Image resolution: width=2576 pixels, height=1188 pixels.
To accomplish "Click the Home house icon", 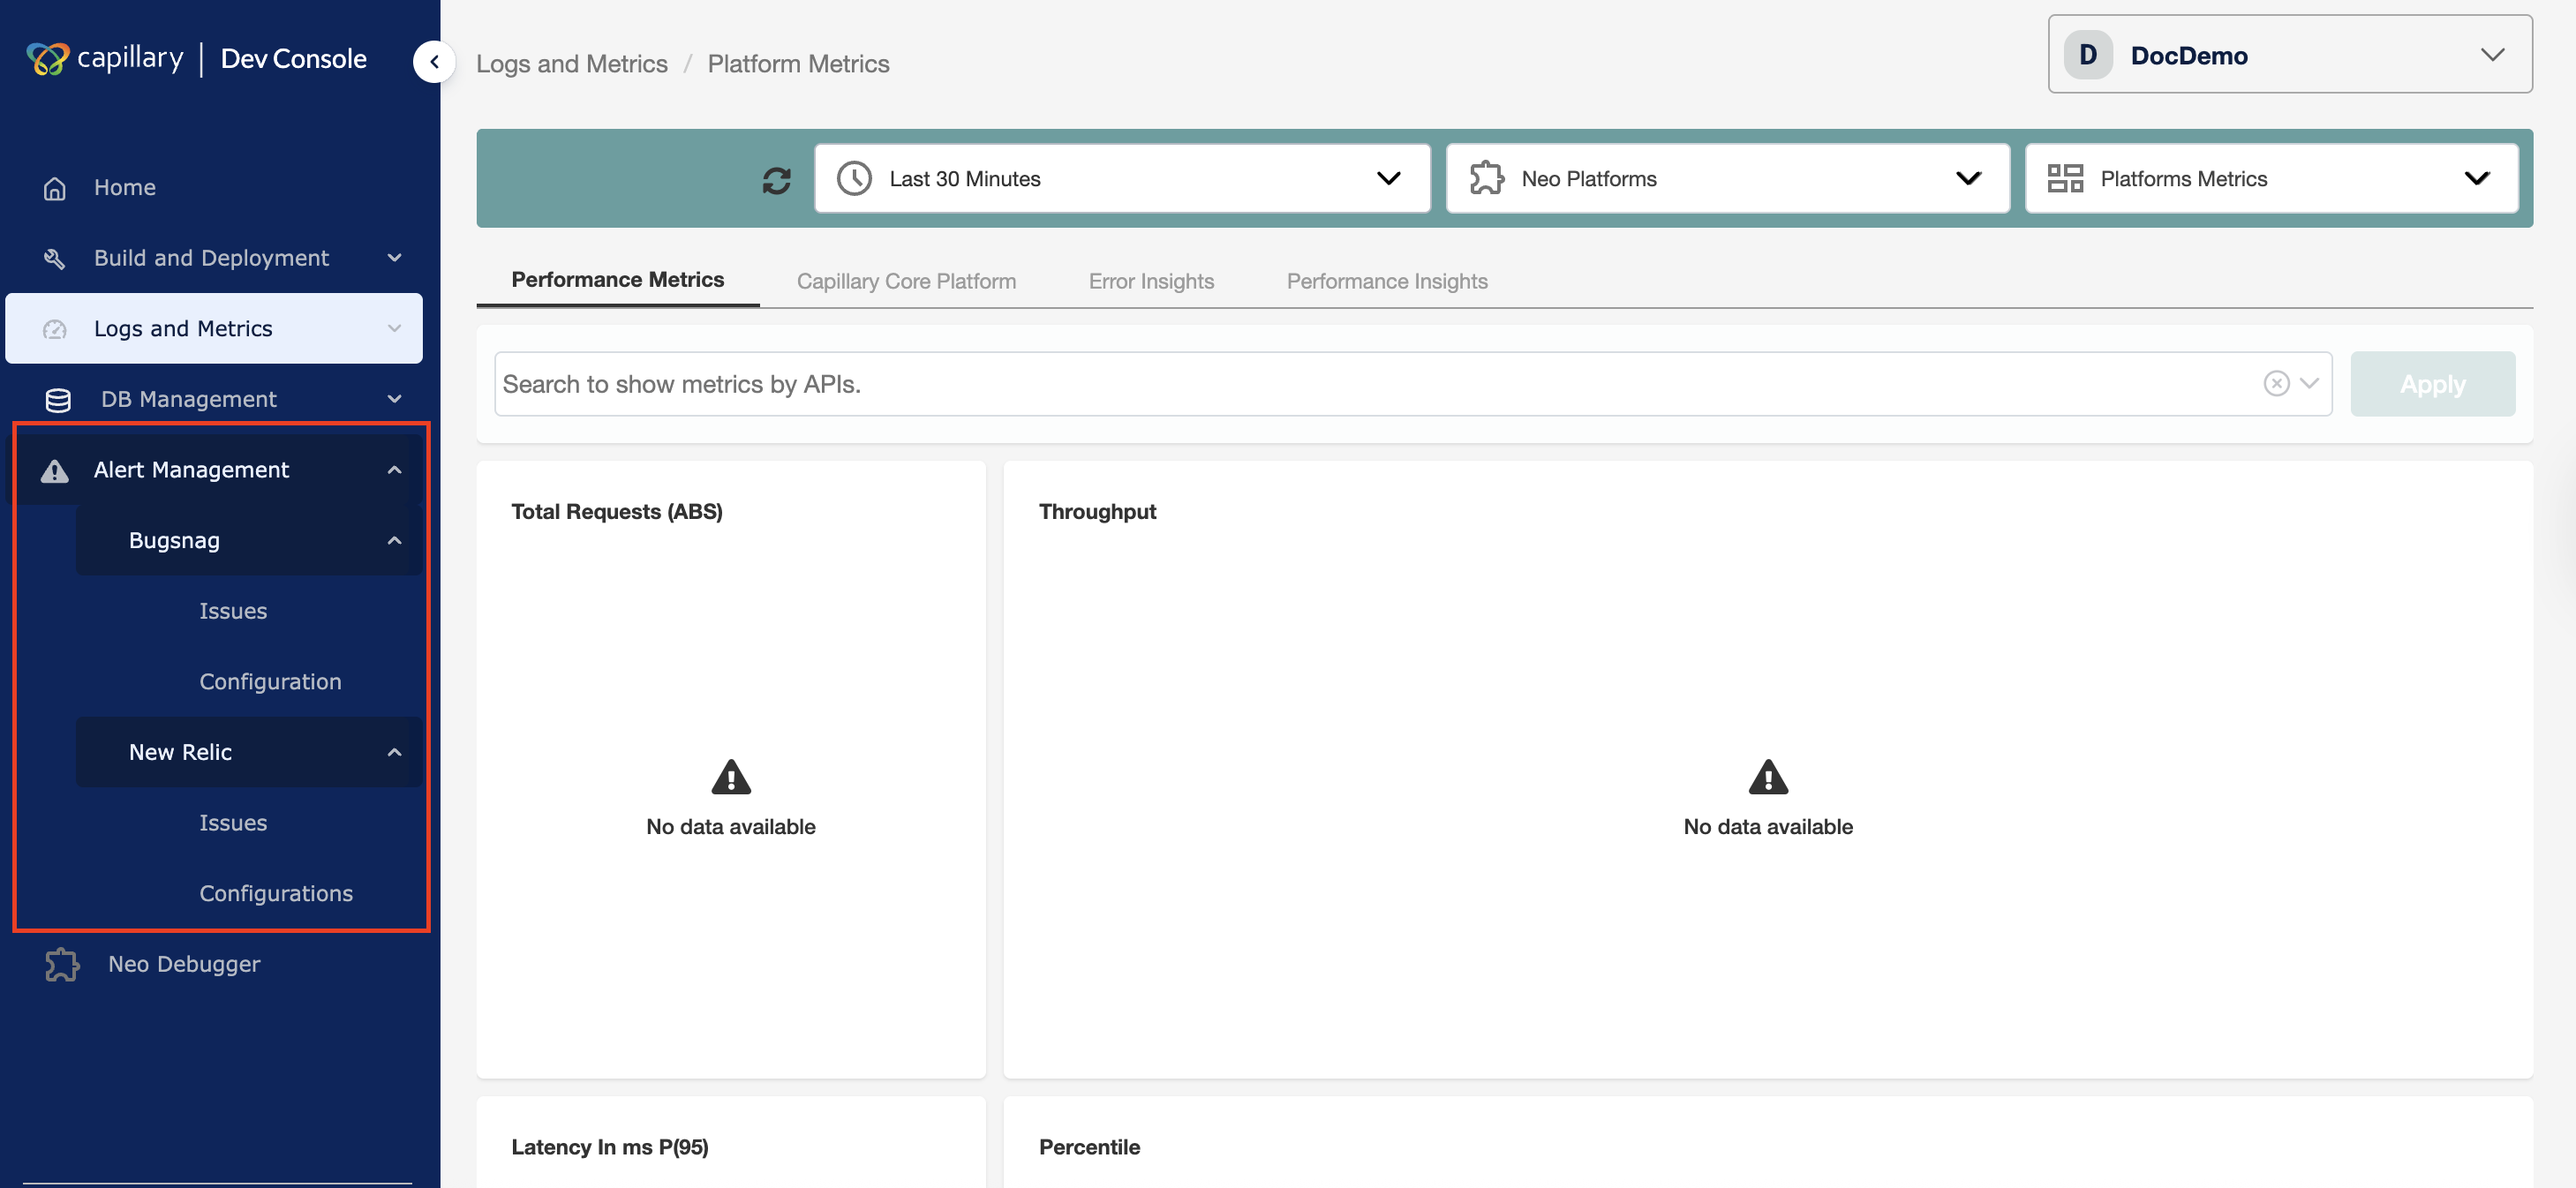I will click(x=55, y=188).
